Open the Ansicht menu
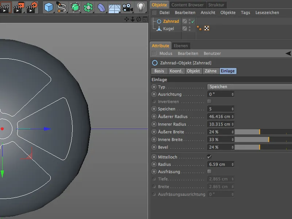Viewport: 292px width, 219px height. (x=208, y=12)
